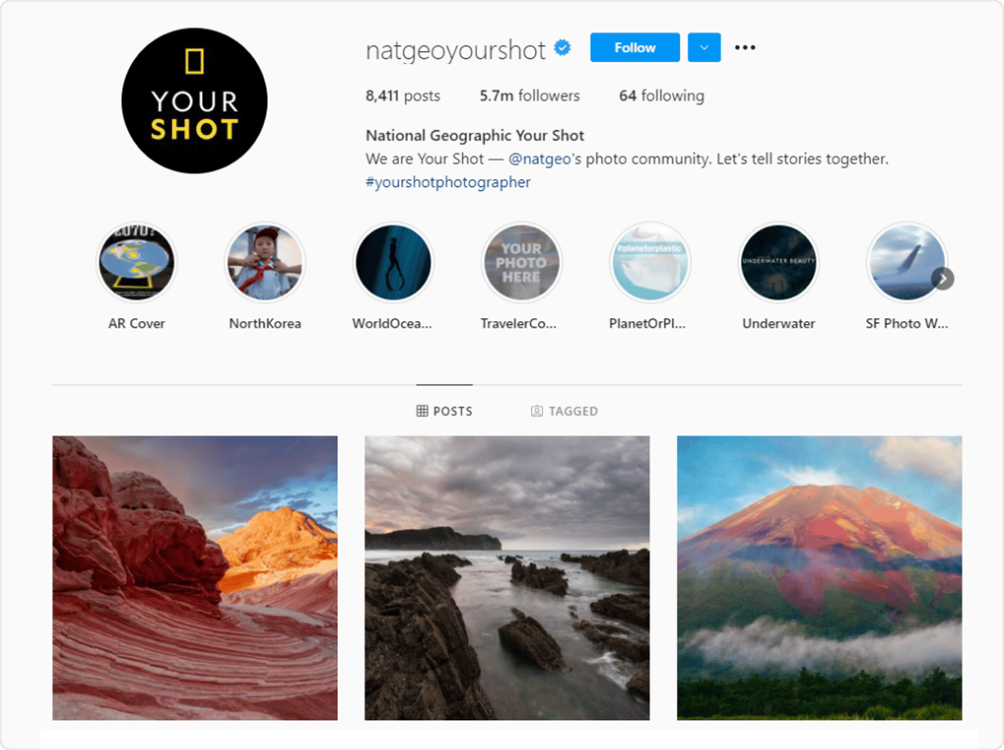Switch to the Tagged tab

[x=565, y=411]
